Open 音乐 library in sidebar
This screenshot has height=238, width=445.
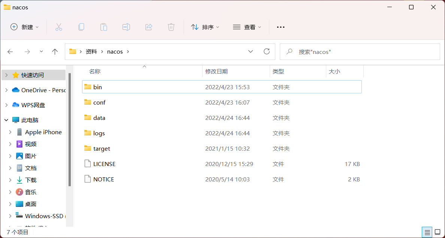pos(26,192)
